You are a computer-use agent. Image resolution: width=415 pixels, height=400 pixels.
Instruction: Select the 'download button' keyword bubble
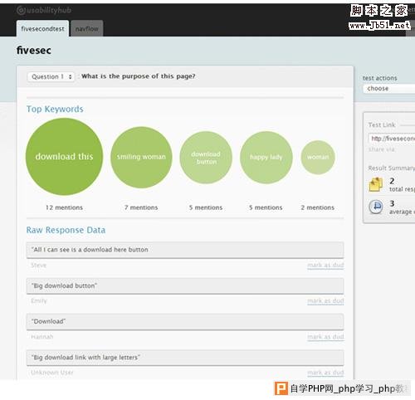tap(206, 158)
